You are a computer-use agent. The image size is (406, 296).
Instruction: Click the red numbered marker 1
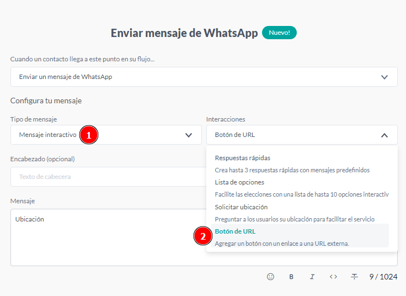click(89, 135)
